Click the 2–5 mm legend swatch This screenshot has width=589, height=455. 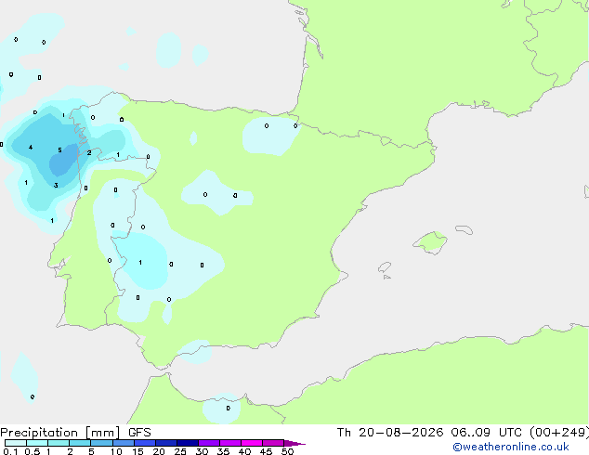point(80,443)
